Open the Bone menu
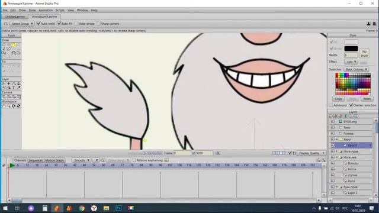The width and height of the screenshot is (379, 213). pos(32,11)
